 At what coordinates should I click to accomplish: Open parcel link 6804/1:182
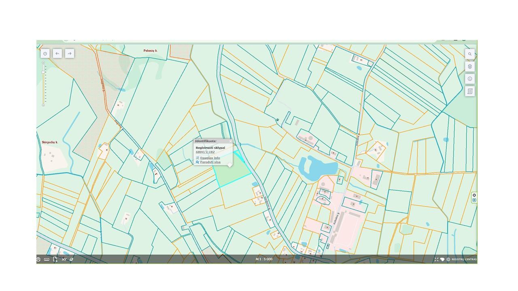point(205,152)
